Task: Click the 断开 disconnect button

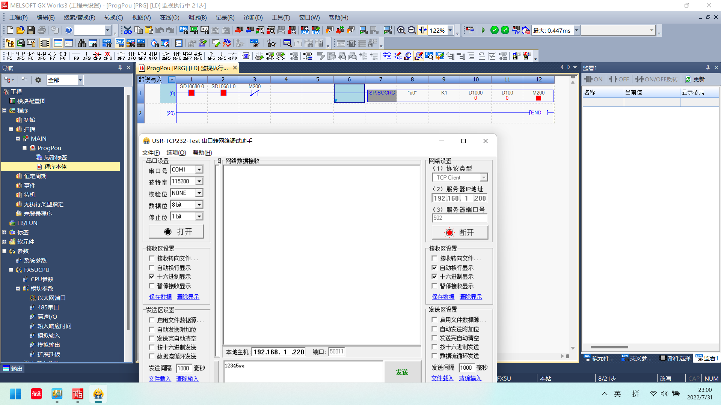Action: point(460,232)
